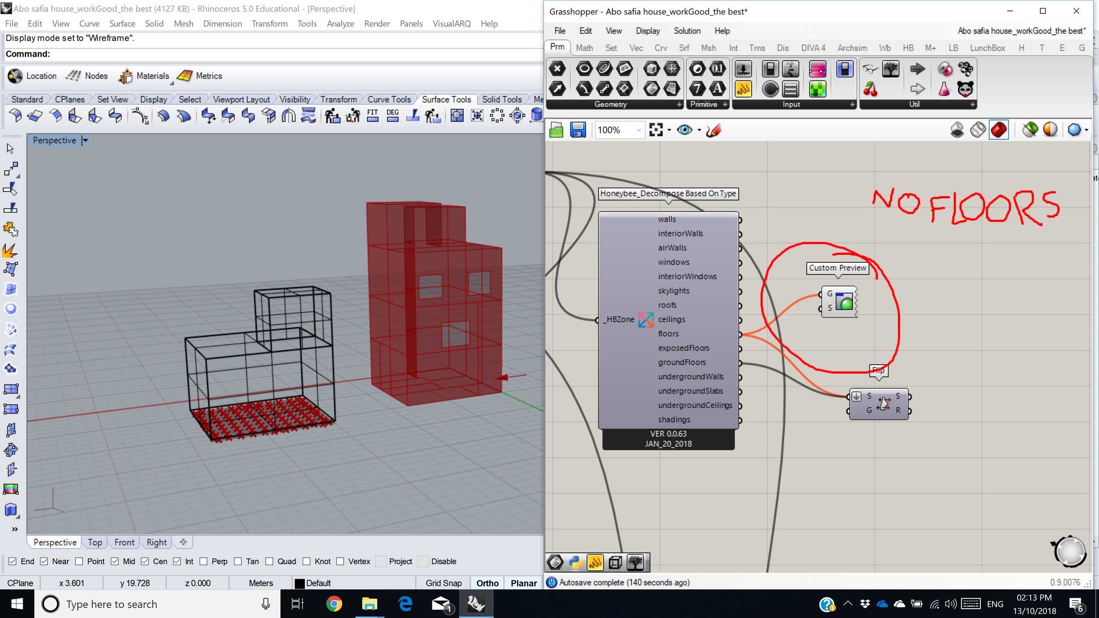Viewport: 1099px width, 618px height.
Task: Click Google Chrome in Windows taskbar
Action: click(x=334, y=604)
